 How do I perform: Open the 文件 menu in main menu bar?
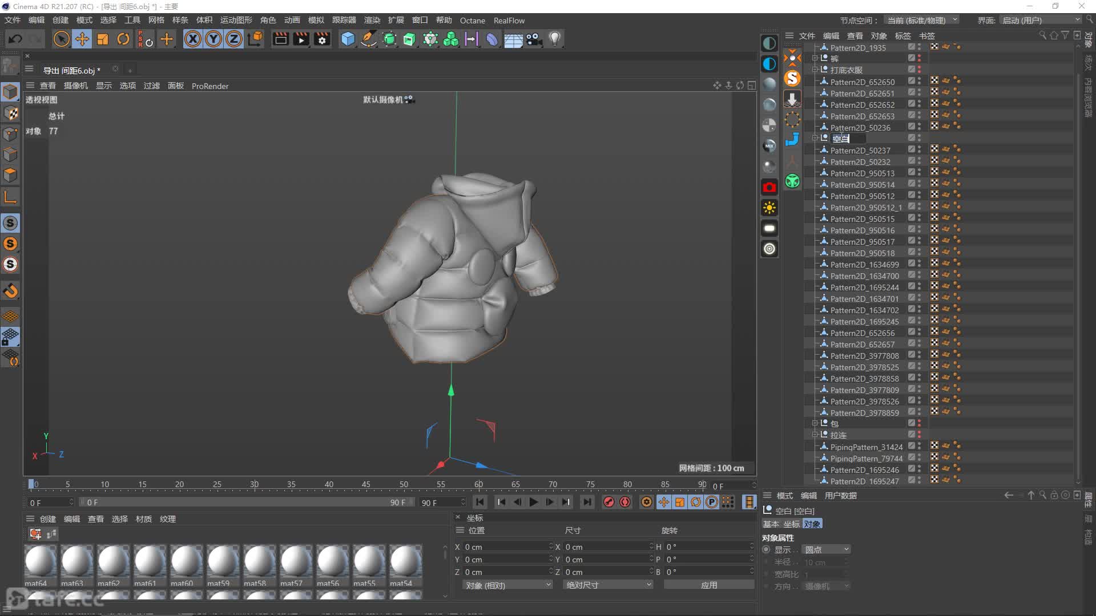(13, 20)
